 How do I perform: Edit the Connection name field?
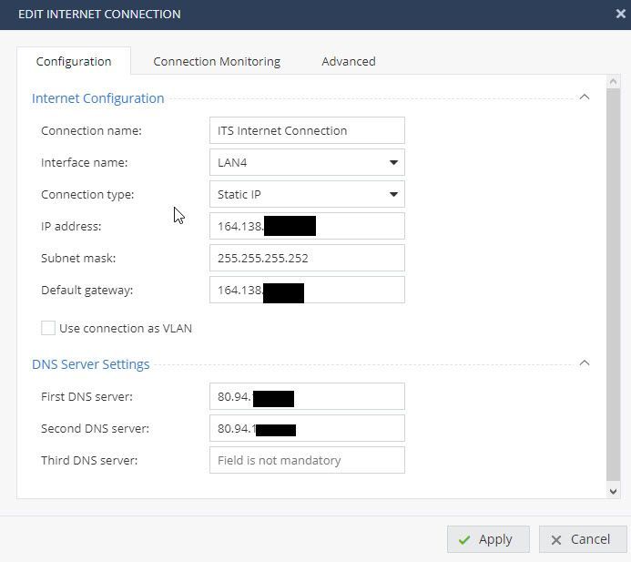click(307, 130)
